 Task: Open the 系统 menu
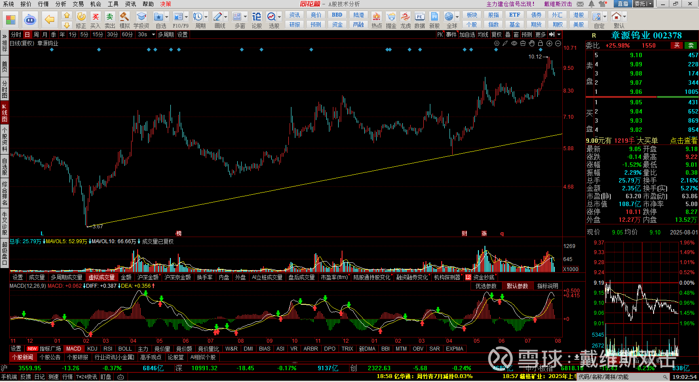click(8, 4)
